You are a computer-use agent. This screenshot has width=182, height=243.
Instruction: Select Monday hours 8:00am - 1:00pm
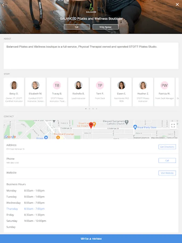click(34, 191)
